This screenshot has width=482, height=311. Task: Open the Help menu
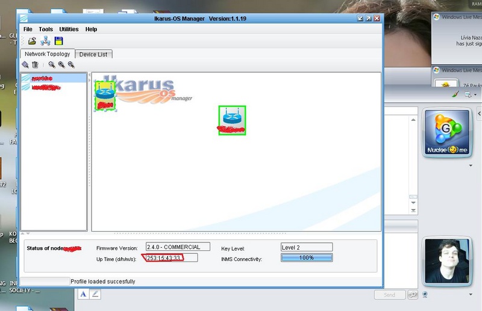click(91, 29)
